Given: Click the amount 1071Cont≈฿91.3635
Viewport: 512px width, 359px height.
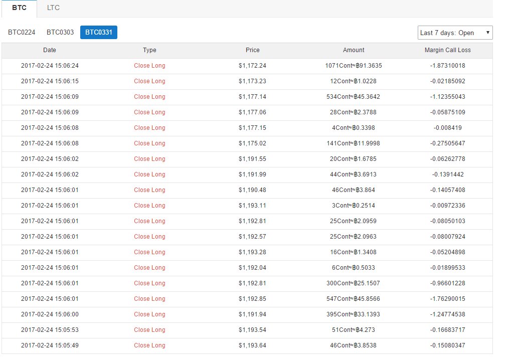Looking at the screenshot, I should tap(354, 66).
